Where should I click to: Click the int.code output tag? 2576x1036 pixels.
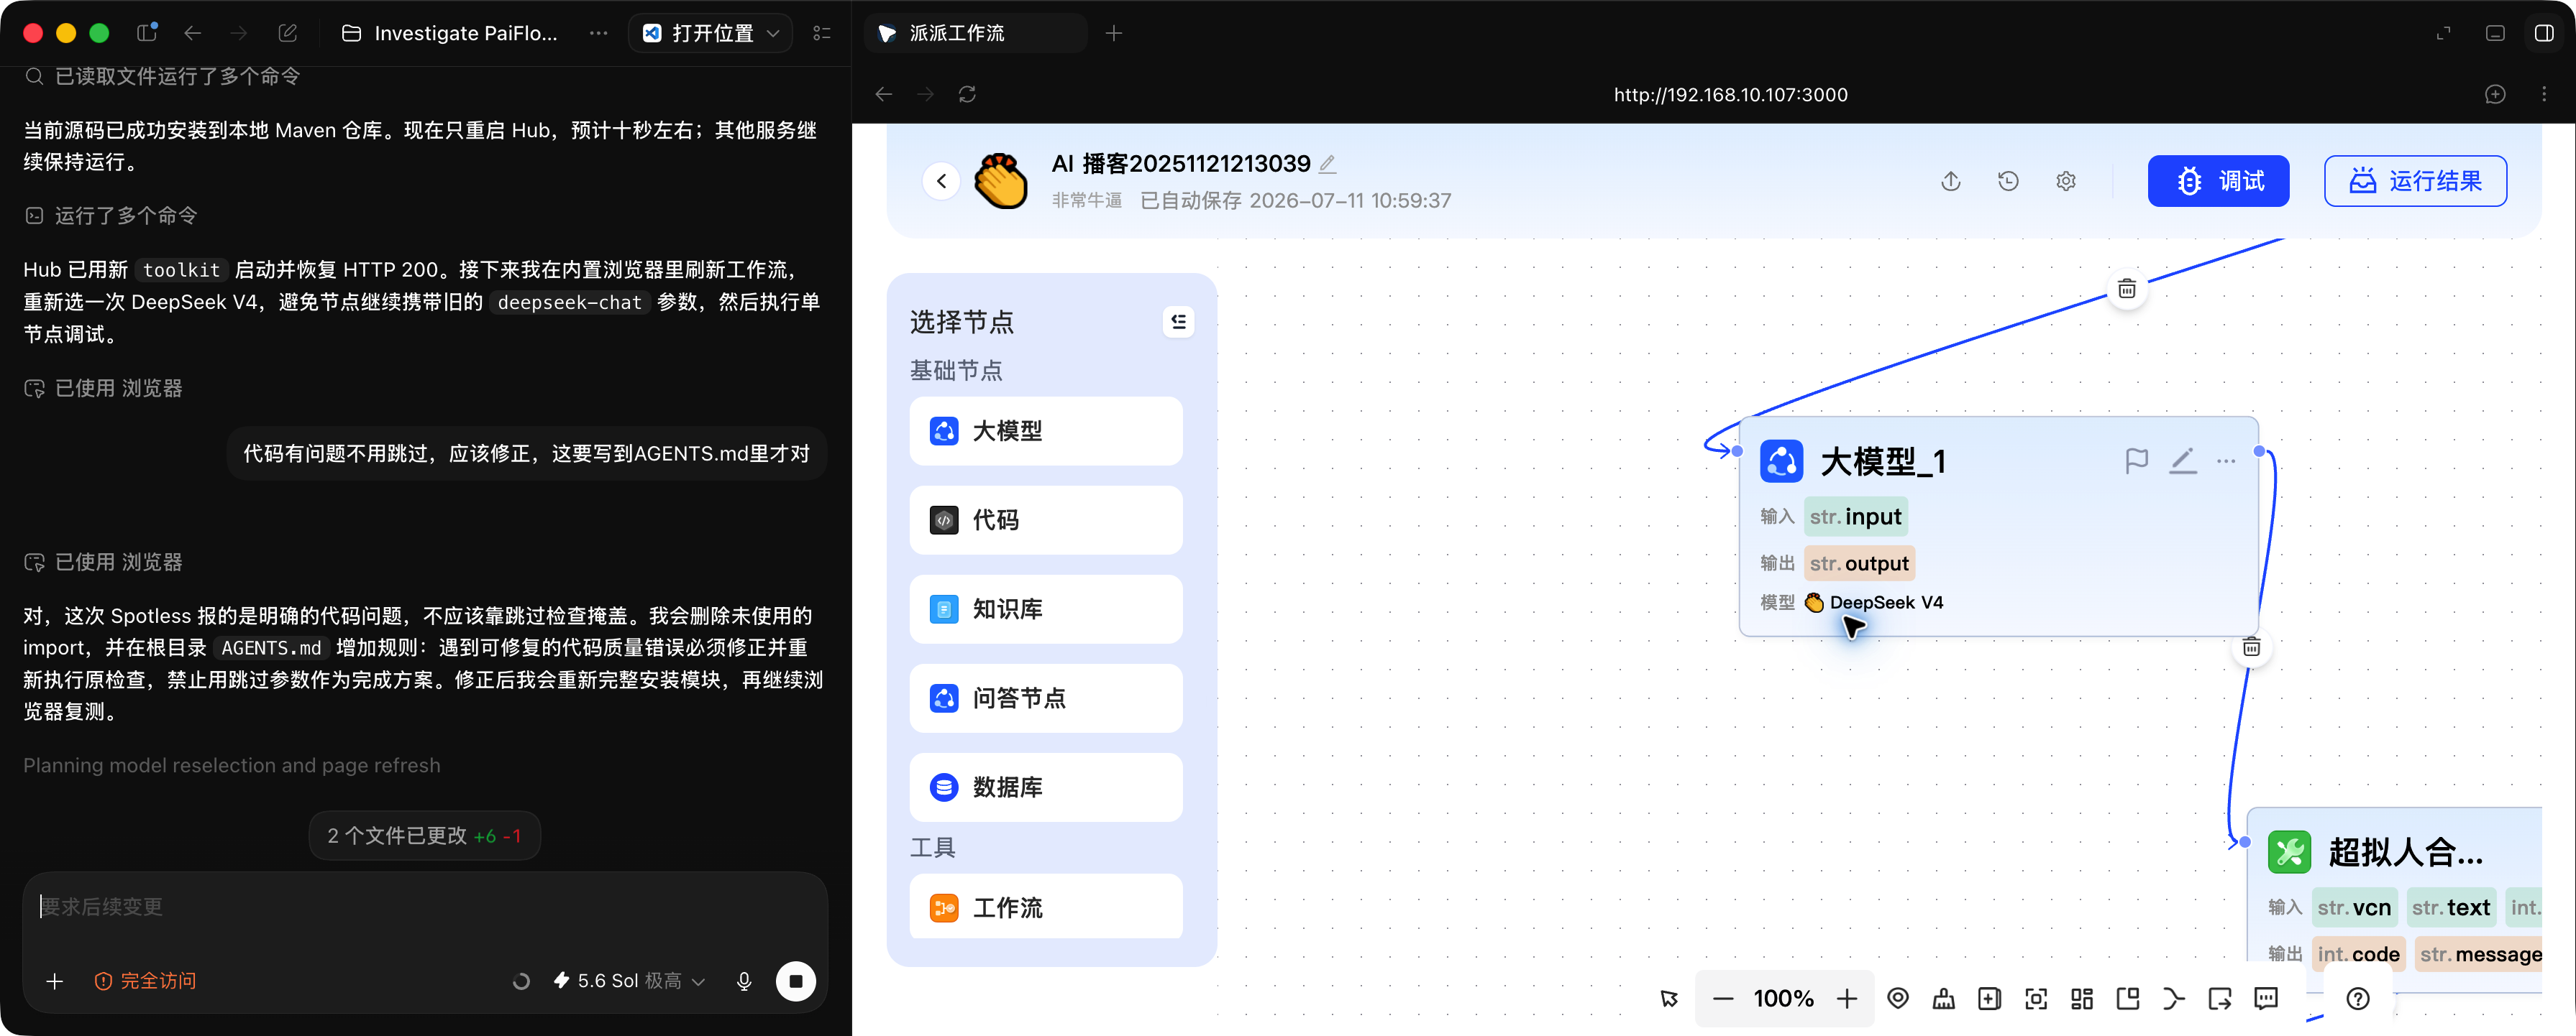click(x=2358, y=954)
